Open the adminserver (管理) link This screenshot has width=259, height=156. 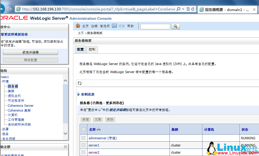point(103,138)
